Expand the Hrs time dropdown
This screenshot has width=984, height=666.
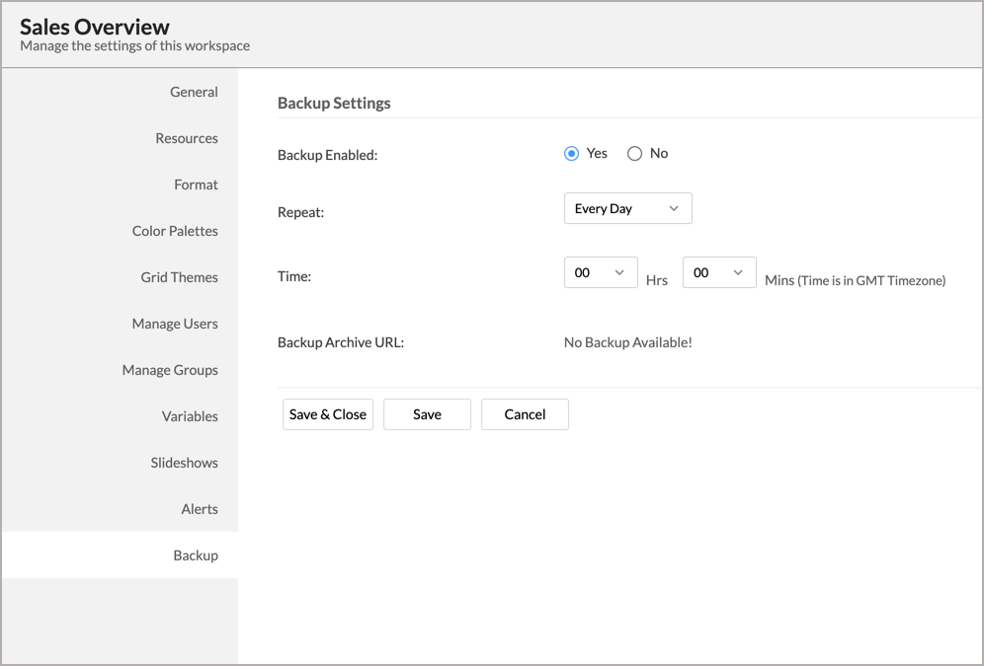pyautogui.click(x=601, y=273)
